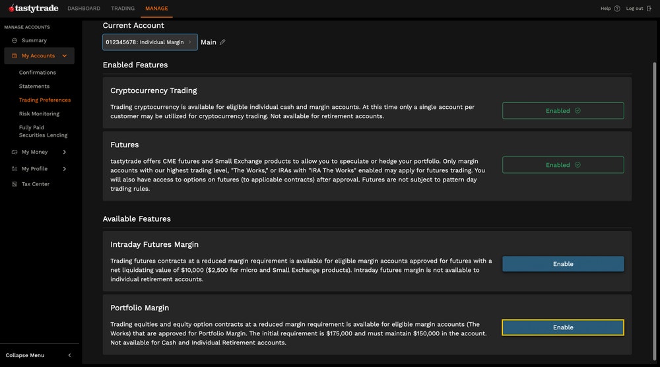
Task: Open Risk Monitoring in sidebar
Action: 39,114
